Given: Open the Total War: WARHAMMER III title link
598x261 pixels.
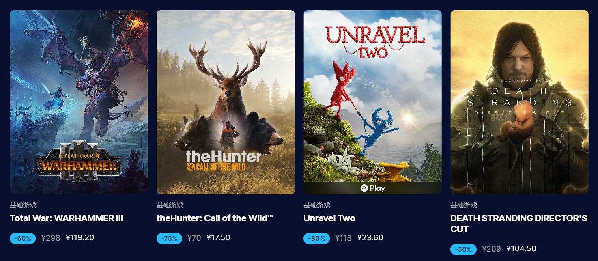Looking at the screenshot, I should coord(66,218).
